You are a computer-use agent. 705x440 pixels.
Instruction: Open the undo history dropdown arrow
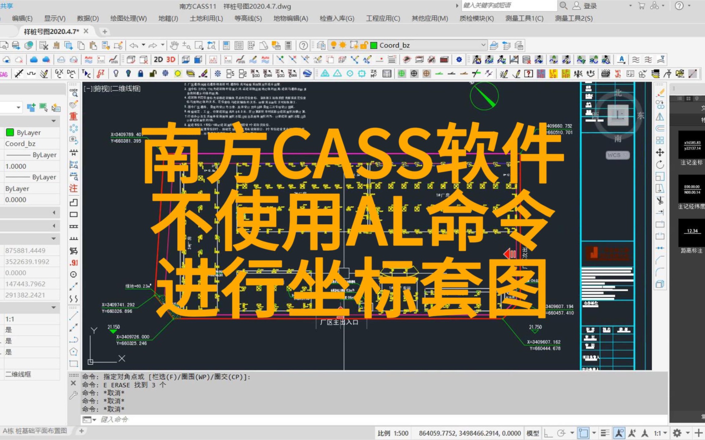pos(143,45)
